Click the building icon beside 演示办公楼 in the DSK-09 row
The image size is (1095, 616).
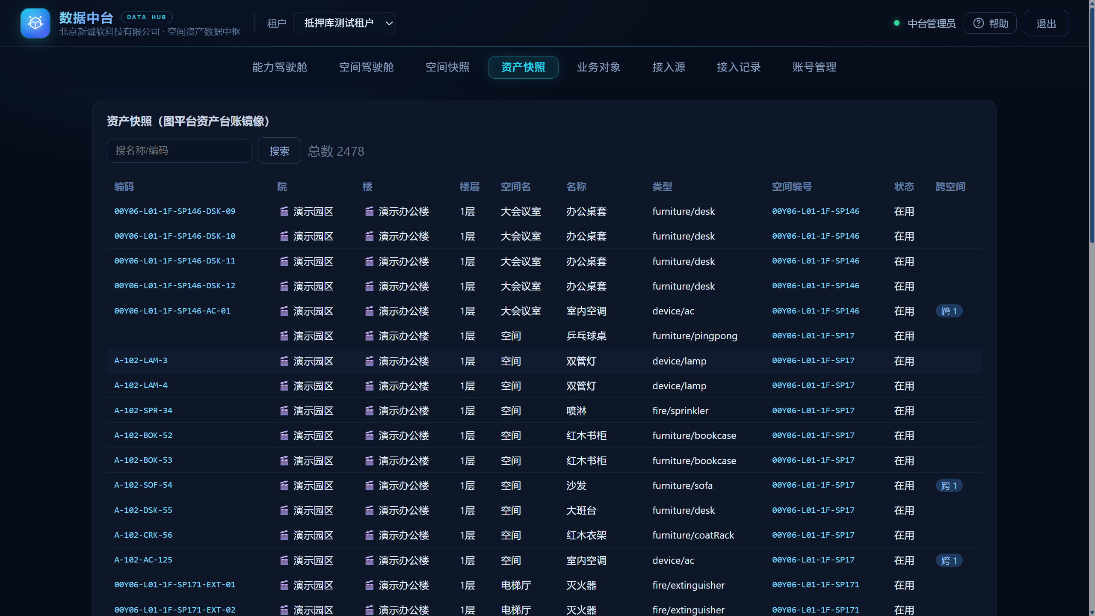[x=369, y=211]
